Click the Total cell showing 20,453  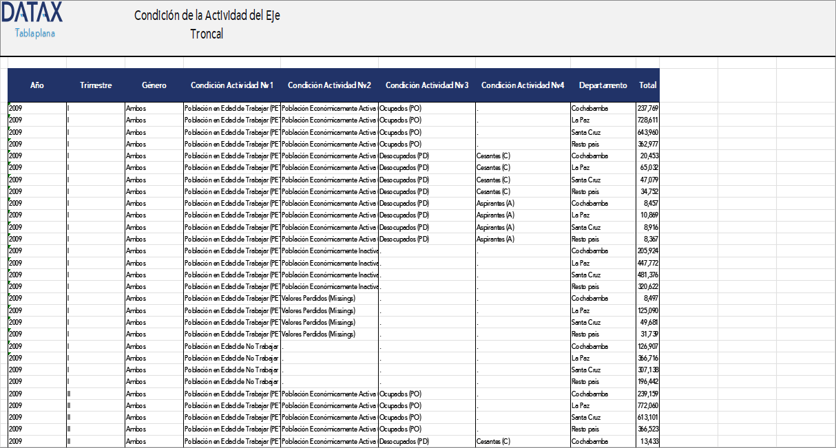[648, 156]
